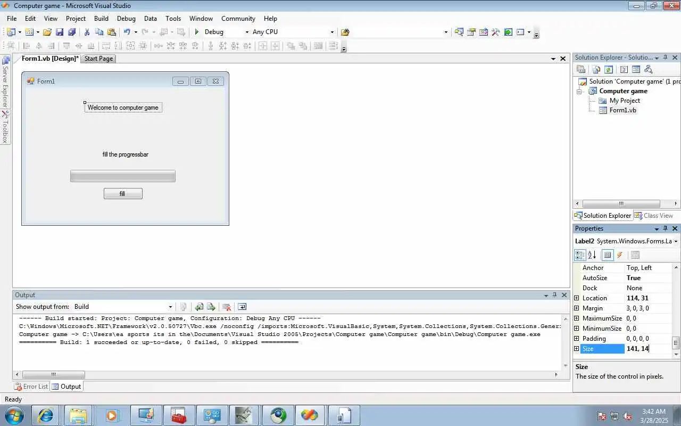Image resolution: width=681 pixels, height=426 pixels.
Task: Switch Properties grid to Categorized view
Action: click(x=580, y=255)
